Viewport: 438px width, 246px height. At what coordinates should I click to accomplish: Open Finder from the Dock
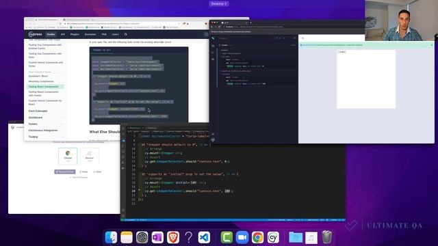click(111, 237)
